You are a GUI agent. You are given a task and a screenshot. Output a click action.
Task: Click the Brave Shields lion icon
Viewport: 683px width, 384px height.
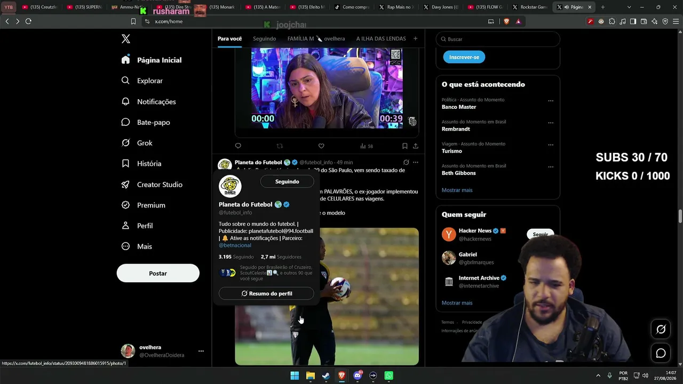click(506, 21)
